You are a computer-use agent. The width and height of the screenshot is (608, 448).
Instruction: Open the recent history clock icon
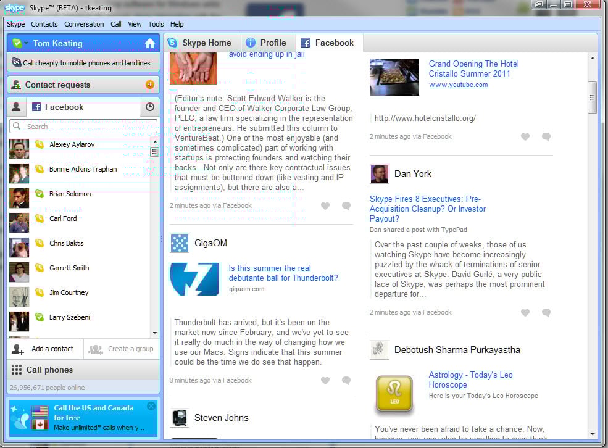[149, 107]
